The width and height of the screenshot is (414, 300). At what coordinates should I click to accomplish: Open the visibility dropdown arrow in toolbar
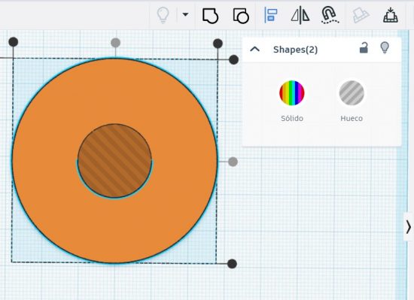[x=186, y=14]
